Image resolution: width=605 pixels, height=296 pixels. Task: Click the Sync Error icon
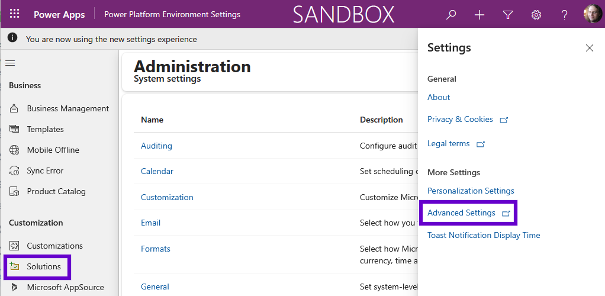click(x=14, y=170)
